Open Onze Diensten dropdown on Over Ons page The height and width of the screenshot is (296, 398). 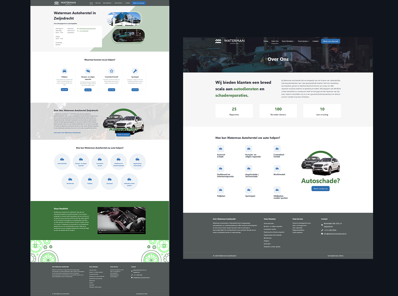(288, 41)
